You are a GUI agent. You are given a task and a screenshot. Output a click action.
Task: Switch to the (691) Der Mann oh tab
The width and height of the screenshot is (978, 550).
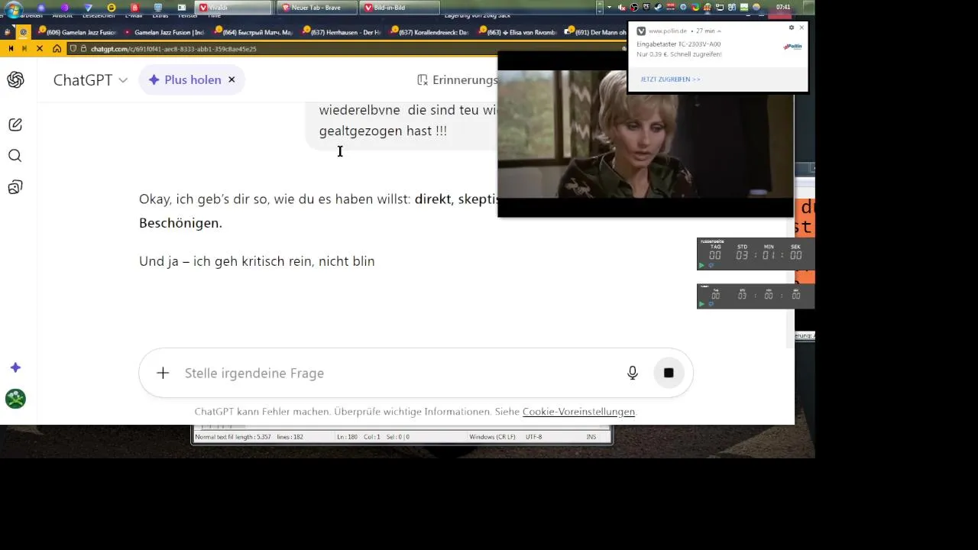click(594, 32)
